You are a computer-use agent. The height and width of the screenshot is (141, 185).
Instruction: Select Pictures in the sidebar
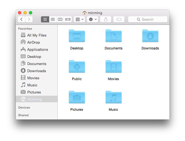click(x=37, y=92)
